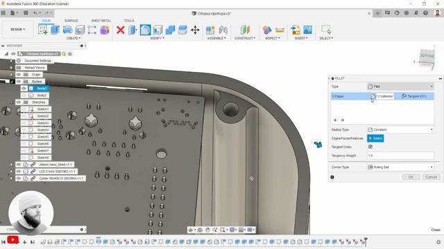This screenshot has height=249, width=444.
Task: Click the Orbit navigation icon
Action: coord(191,230)
